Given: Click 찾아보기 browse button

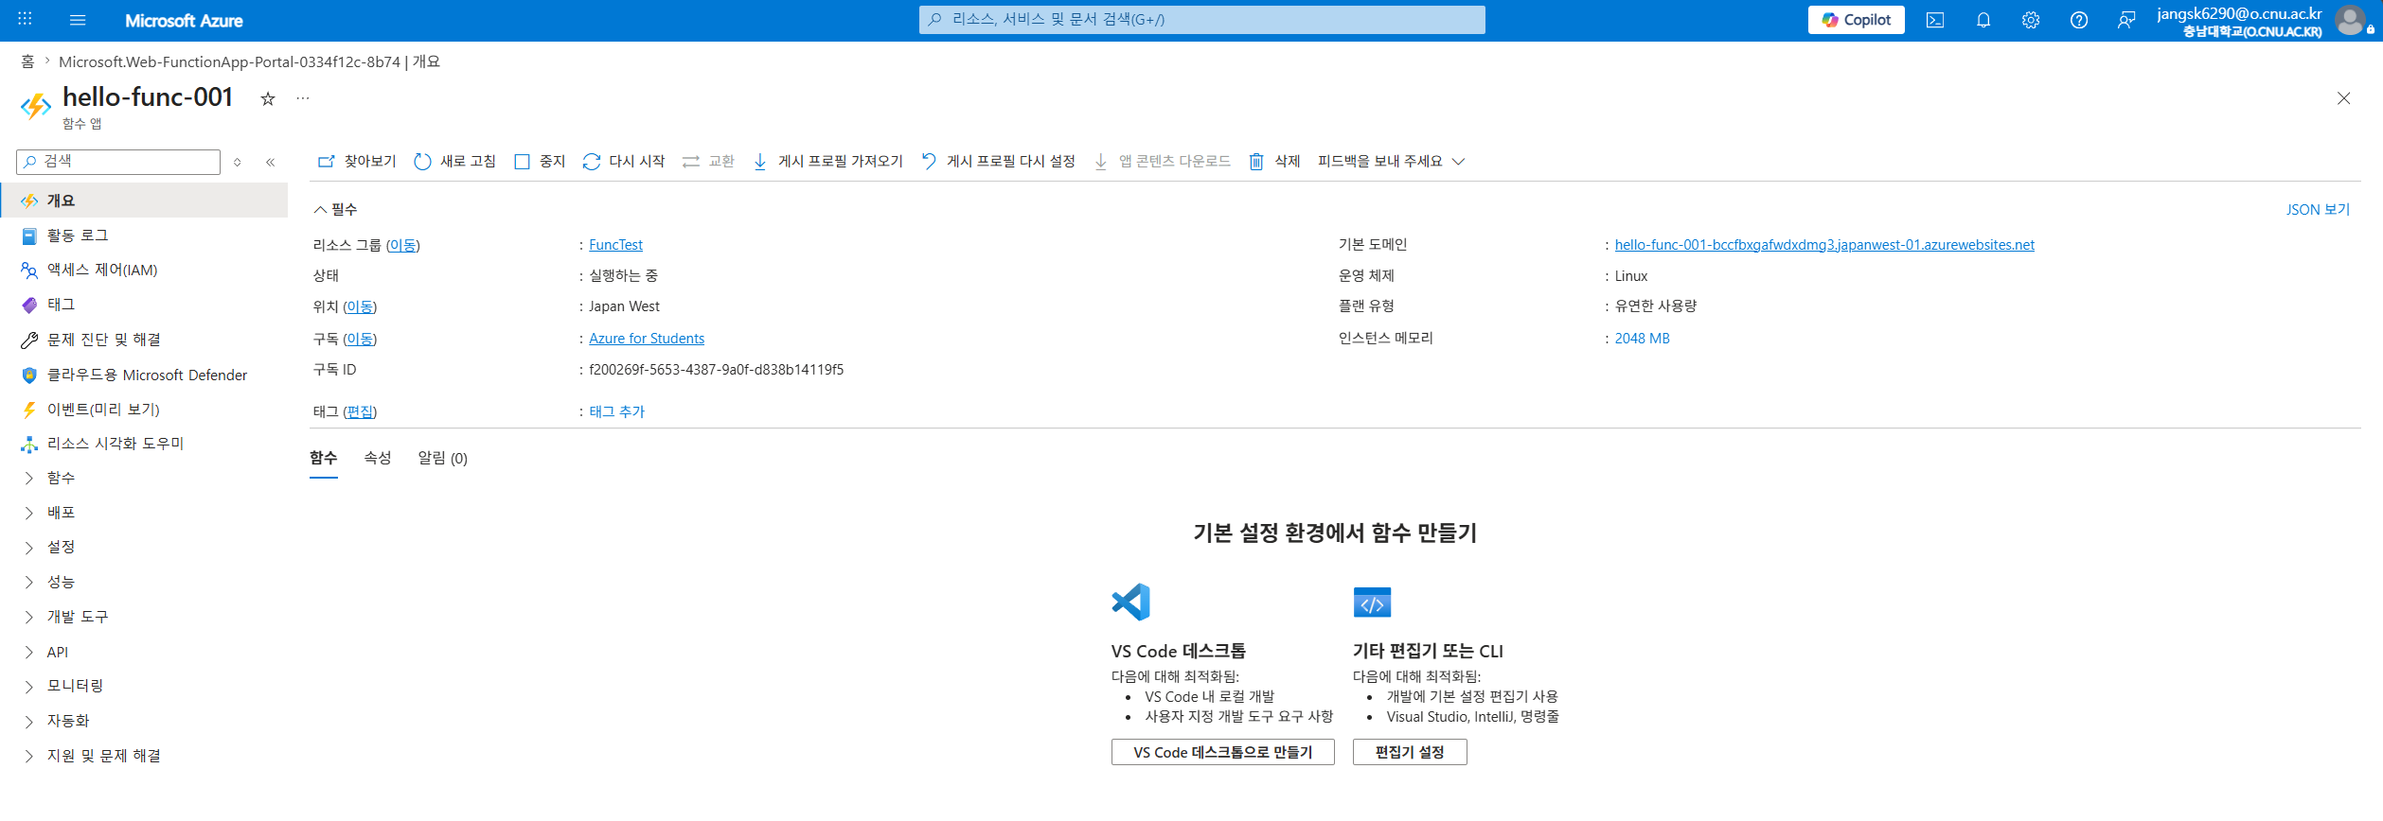Looking at the screenshot, I should [x=357, y=162].
